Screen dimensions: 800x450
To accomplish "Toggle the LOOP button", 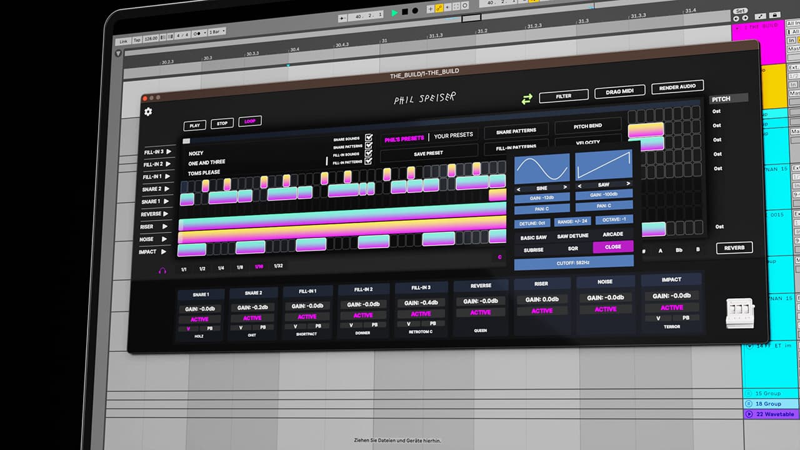I will coord(250,122).
